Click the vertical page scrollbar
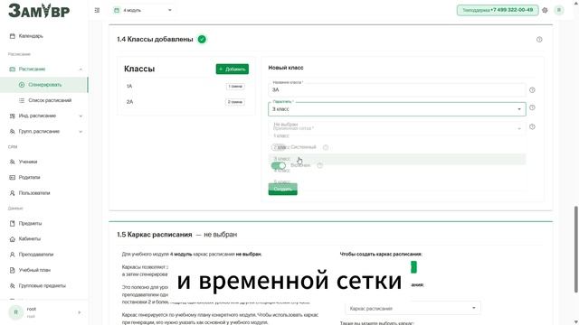This screenshot has width=579, height=325. click(576, 249)
